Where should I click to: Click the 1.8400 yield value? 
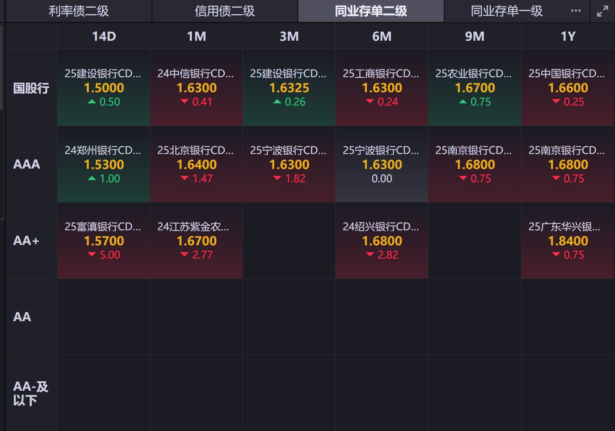click(568, 241)
